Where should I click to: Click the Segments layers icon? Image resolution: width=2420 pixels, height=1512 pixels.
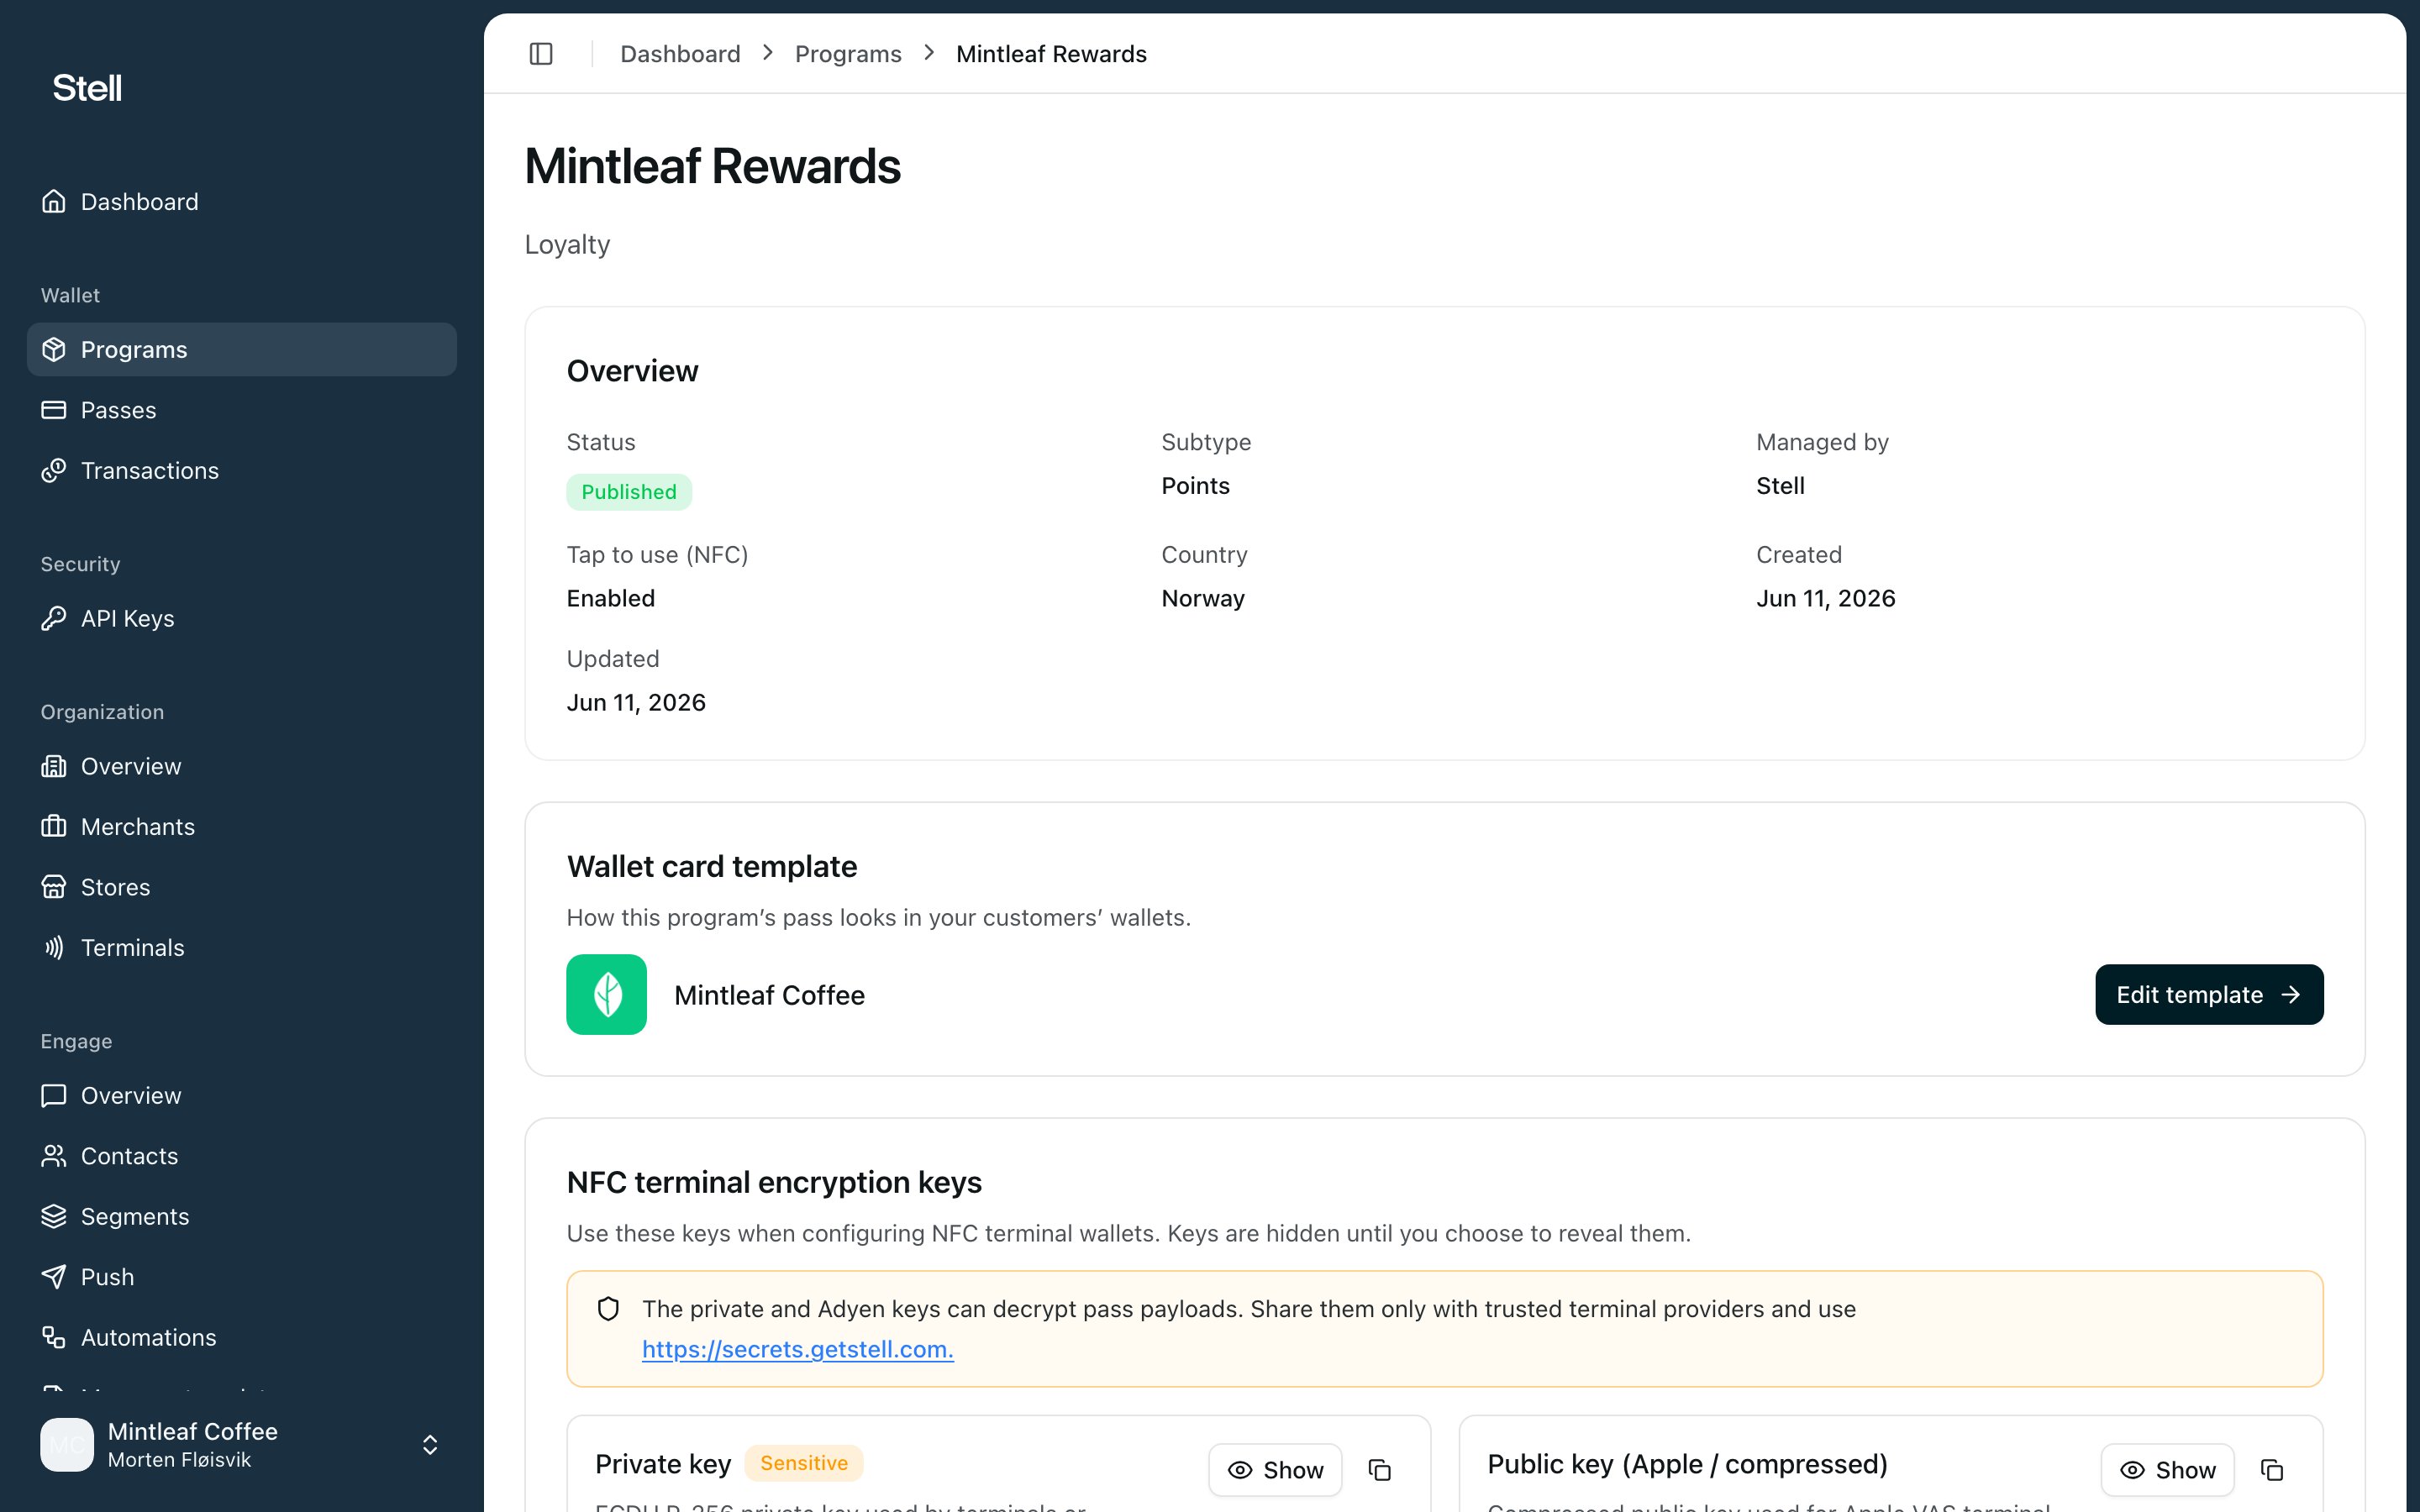click(x=54, y=1217)
